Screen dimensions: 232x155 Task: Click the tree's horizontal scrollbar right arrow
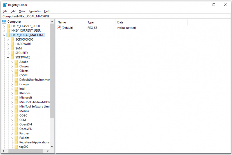[48, 151]
